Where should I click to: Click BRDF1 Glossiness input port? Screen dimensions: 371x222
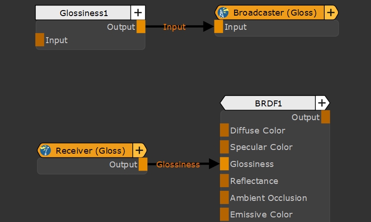[224, 164]
